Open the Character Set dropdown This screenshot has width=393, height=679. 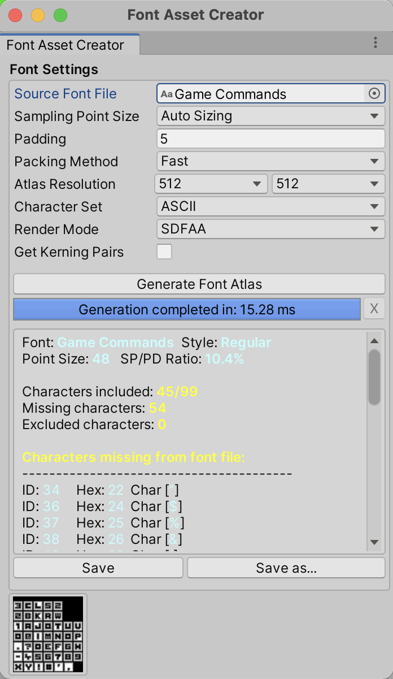point(270,207)
